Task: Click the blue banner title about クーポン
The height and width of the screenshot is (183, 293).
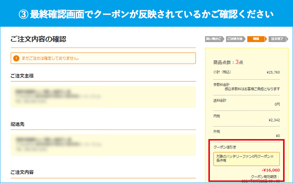Action: pos(146,14)
